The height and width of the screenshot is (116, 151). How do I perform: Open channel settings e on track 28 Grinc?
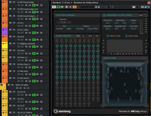click(x=26, y=53)
